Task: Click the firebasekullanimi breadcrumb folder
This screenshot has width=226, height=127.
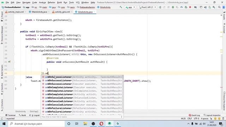Action: click(86, 7)
